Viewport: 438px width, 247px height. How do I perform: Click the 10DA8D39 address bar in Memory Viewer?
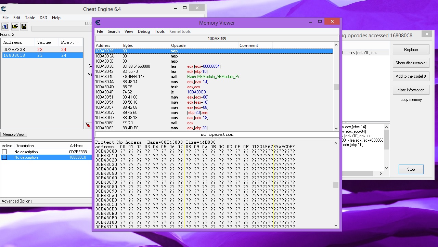pyautogui.click(x=217, y=39)
